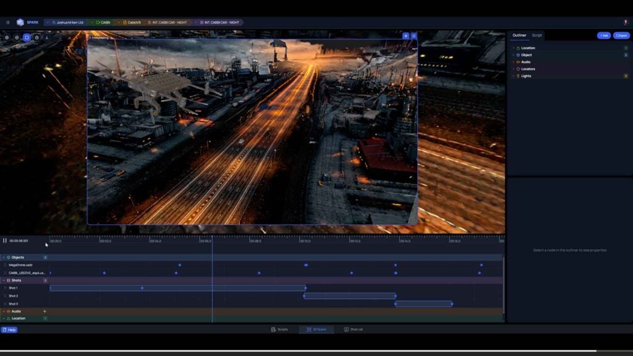Collapse the Shots group in the timeline
This screenshot has height=356, width=633.
4,281
